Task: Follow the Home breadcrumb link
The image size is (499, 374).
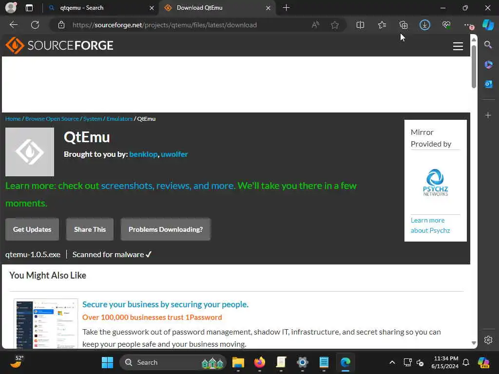Action: pos(13,119)
